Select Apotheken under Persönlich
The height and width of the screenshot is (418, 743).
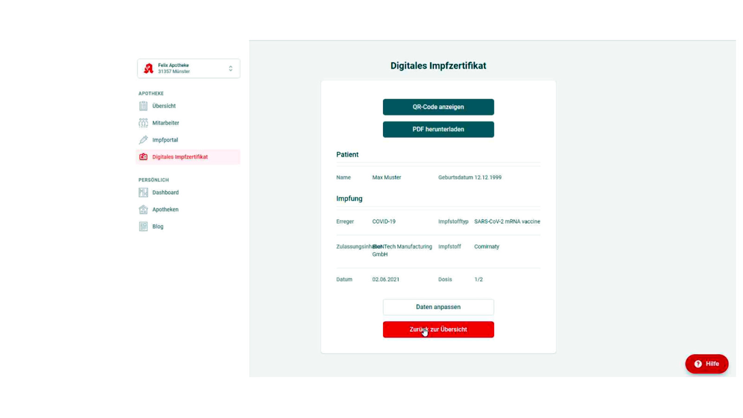pyautogui.click(x=165, y=209)
